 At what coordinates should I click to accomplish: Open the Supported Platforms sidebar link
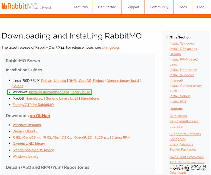pyautogui.click(x=185, y=134)
